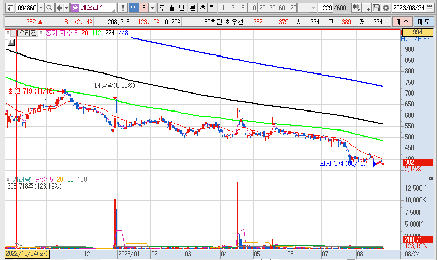Switch to monthly 월 chart
Image resolution: width=437 pixels, height=260 pixels.
[172, 8]
